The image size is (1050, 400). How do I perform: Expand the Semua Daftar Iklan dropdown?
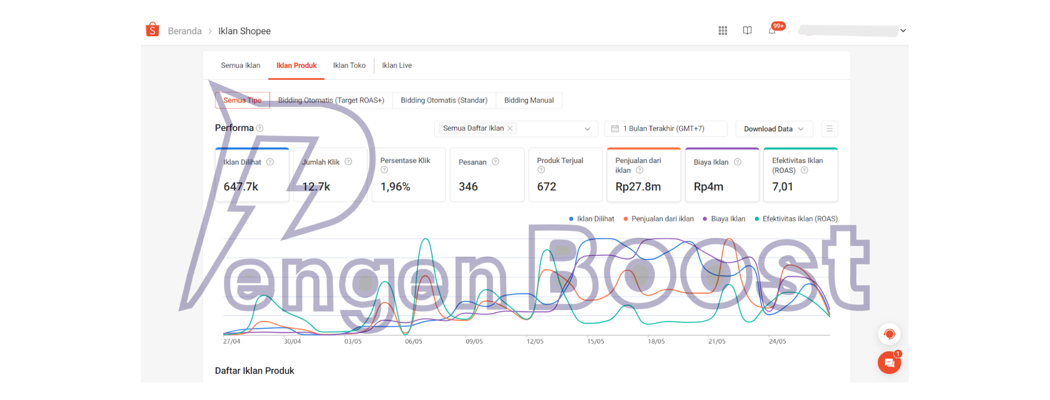point(587,129)
